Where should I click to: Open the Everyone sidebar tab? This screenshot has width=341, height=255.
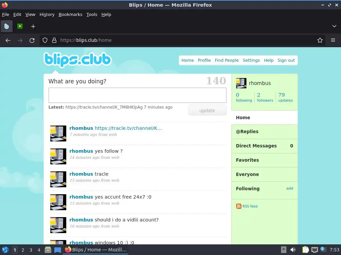[x=264, y=175]
